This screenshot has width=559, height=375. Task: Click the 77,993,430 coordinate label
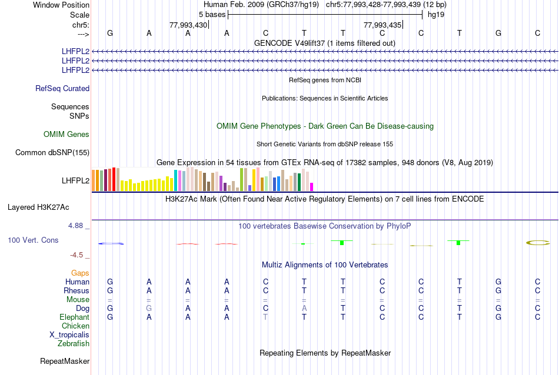pyautogui.click(x=188, y=25)
